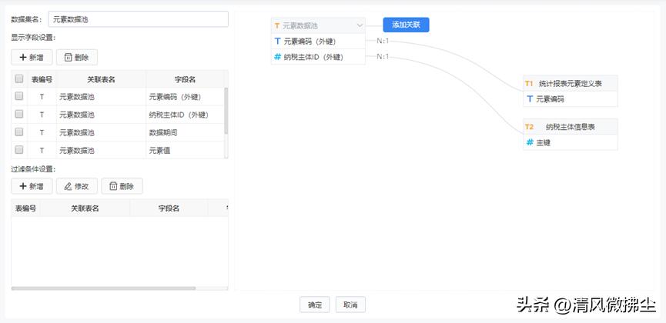Select the 纳税主体信息表 table header

(x=571, y=127)
